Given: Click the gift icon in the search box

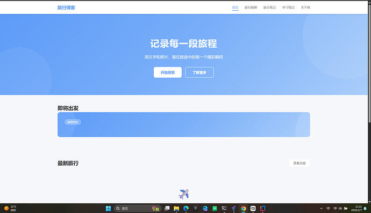Looking at the screenshot, I should (x=155, y=208).
